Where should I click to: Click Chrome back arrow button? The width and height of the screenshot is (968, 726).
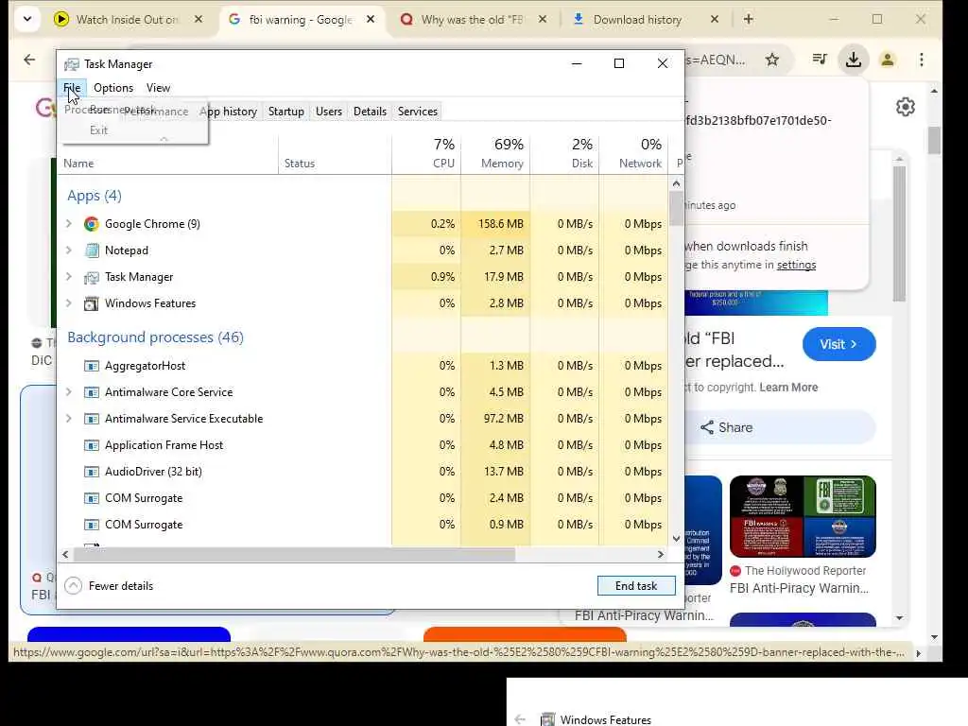[x=29, y=60]
